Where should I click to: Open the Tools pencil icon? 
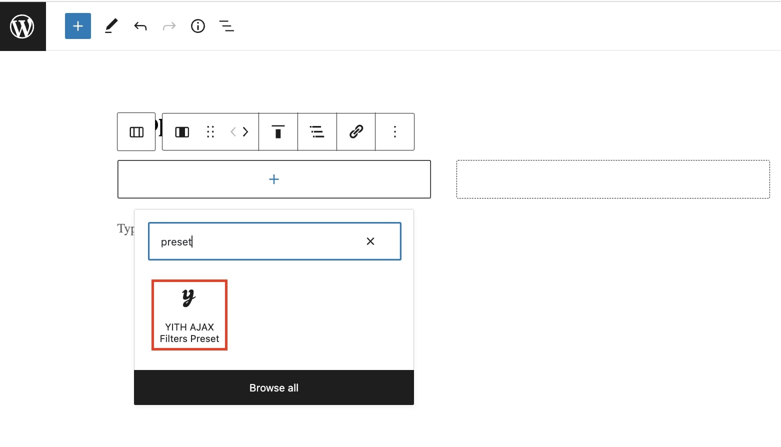coord(111,26)
